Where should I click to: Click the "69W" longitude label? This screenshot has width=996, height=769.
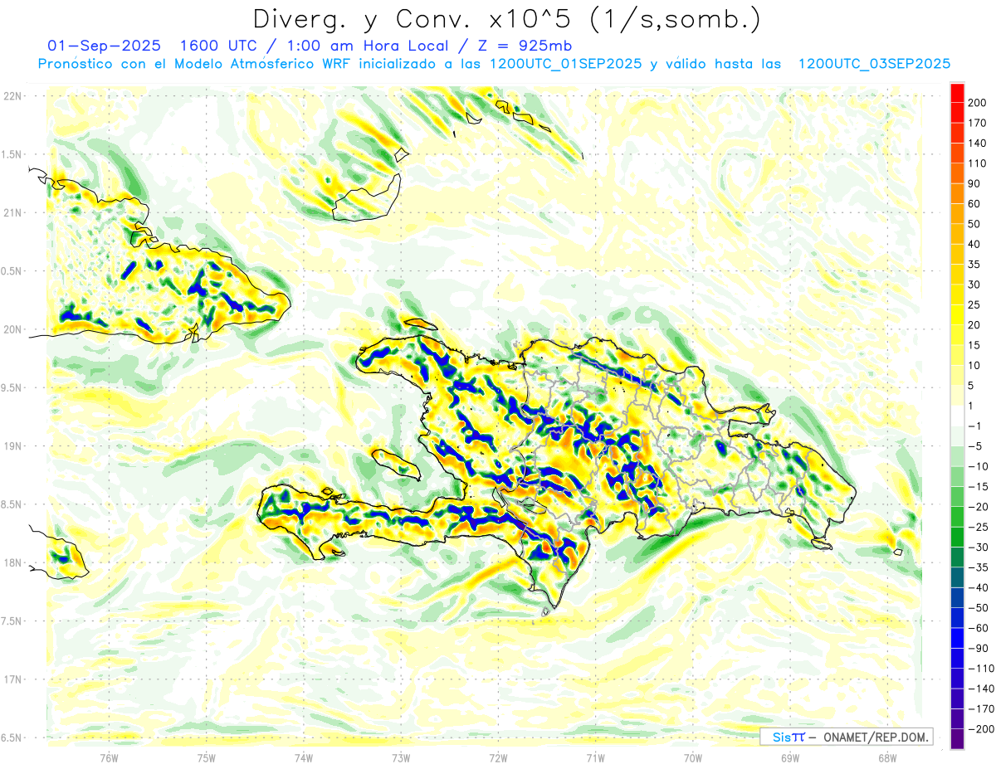(x=790, y=757)
